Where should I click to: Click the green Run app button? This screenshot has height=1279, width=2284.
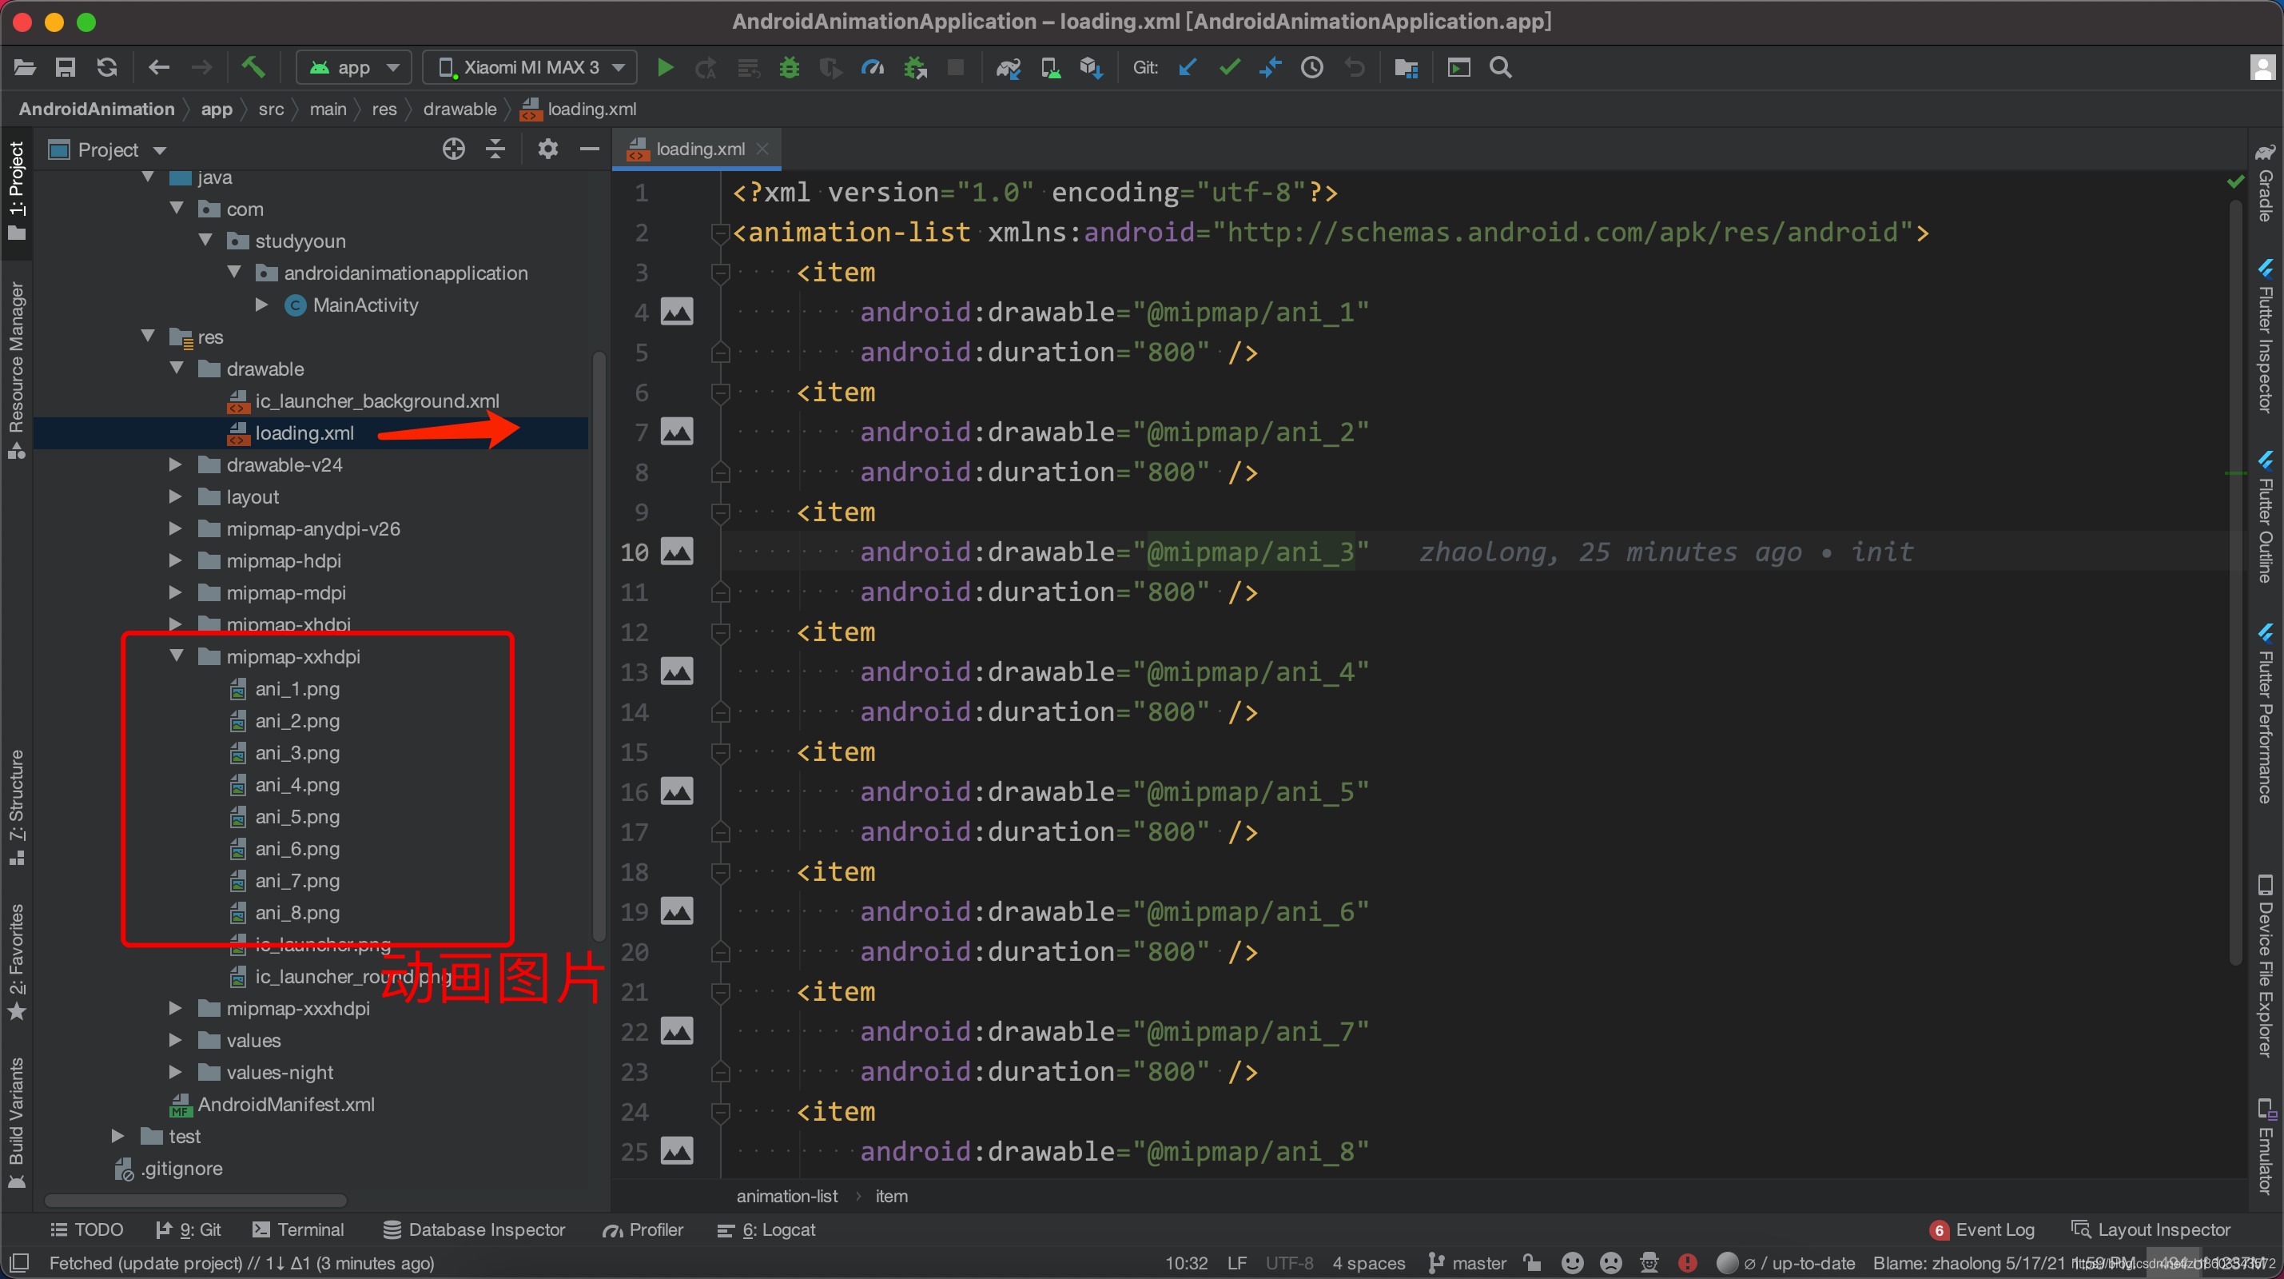pyautogui.click(x=664, y=67)
